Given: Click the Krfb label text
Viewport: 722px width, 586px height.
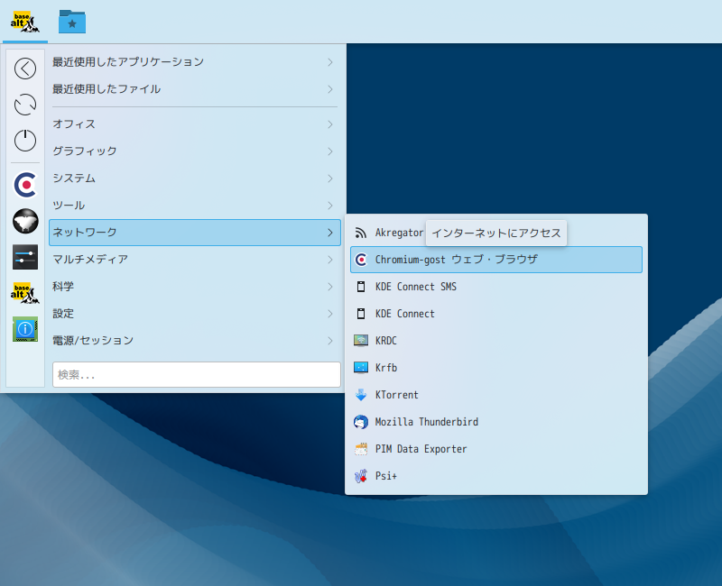Looking at the screenshot, I should (x=386, y=368).
